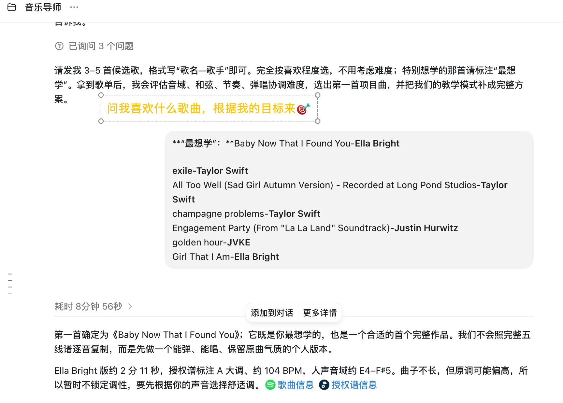Click the question mark icon beside 已询问
This screenshot has width=563, height=403.
click(59, 46)
